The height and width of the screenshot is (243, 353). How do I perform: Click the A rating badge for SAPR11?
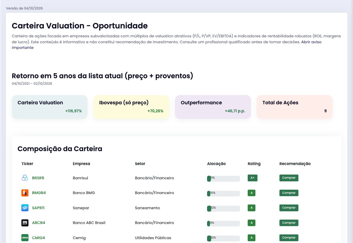252,208
